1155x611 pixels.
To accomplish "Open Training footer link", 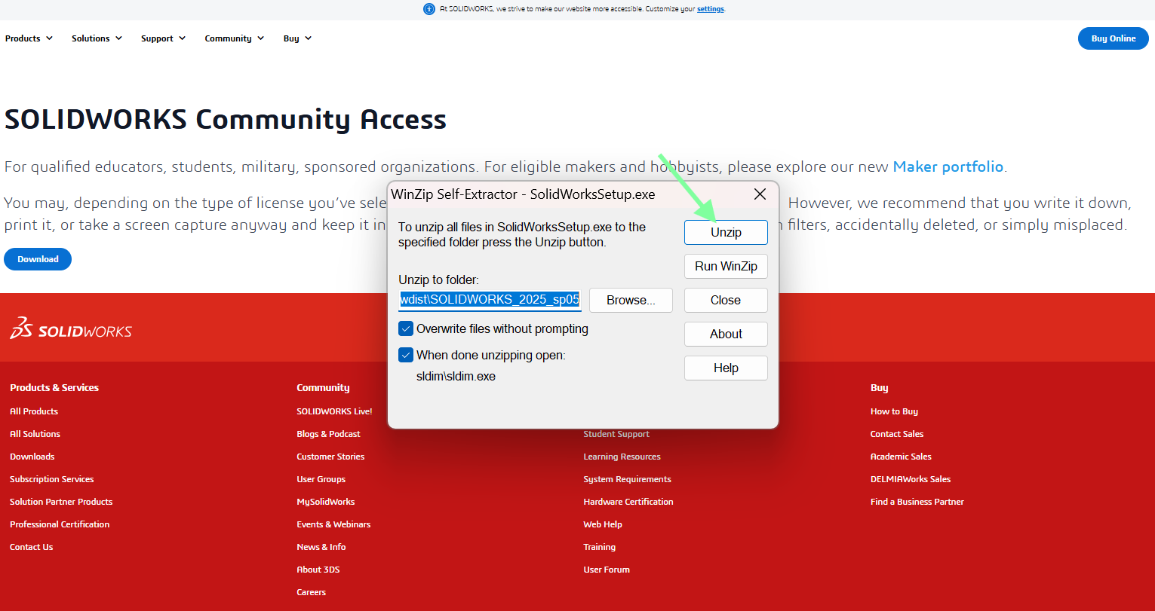I will click(x=600, y=547).
